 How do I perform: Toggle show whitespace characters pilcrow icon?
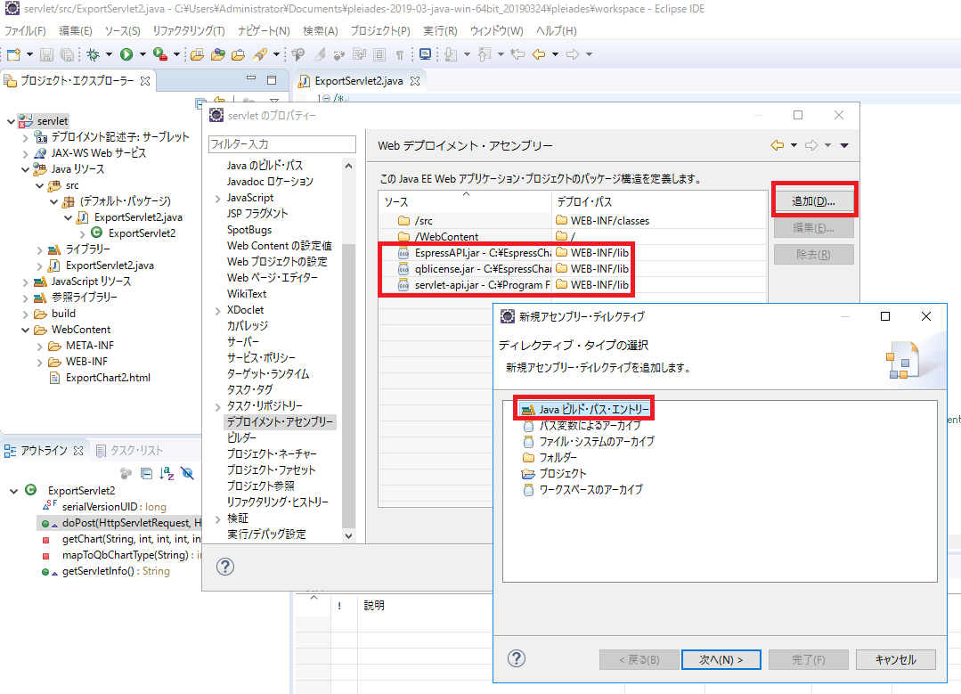point(400,55)
